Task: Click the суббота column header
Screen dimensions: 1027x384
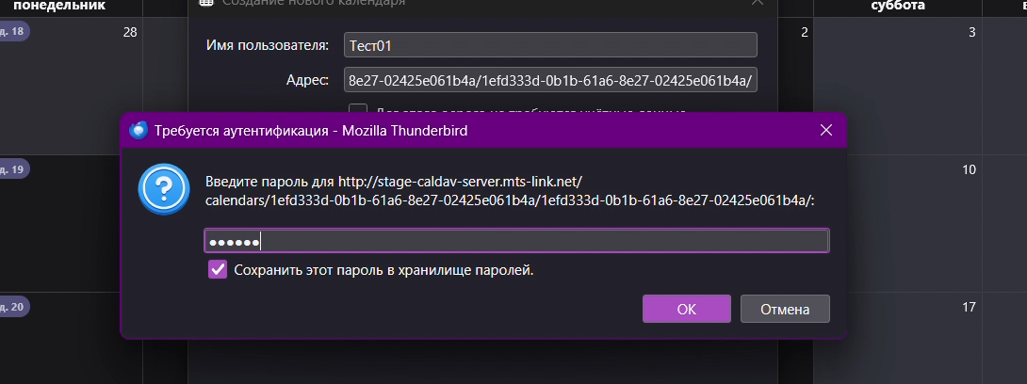Action: tap(897, 6)
